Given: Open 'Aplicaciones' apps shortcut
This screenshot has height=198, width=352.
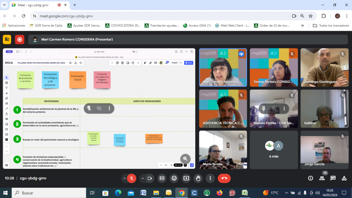Looking at the screenshot, I should (14, 25).
